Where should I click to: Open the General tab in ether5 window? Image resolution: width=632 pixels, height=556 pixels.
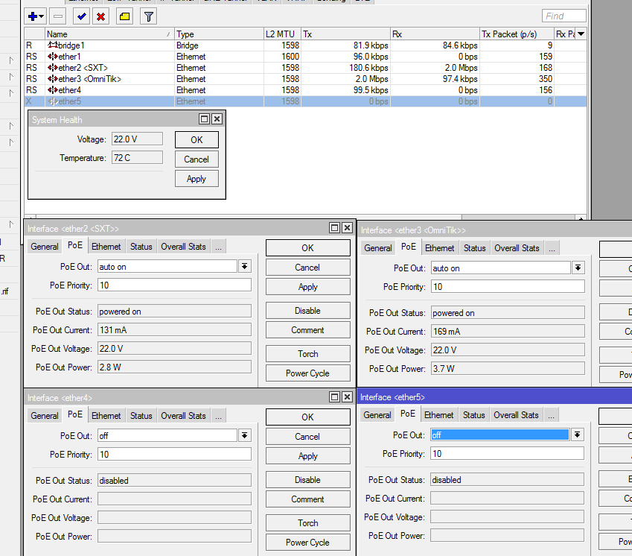pyautogui.click(x=377, y=415)
